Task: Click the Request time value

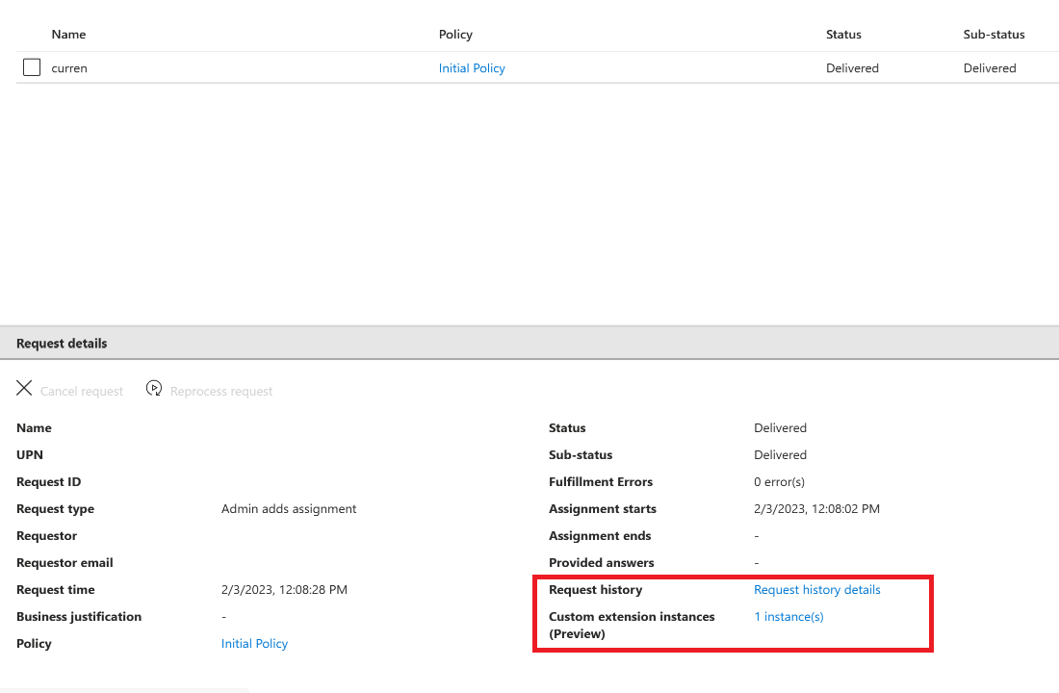Action: click(x=284, y=590)
